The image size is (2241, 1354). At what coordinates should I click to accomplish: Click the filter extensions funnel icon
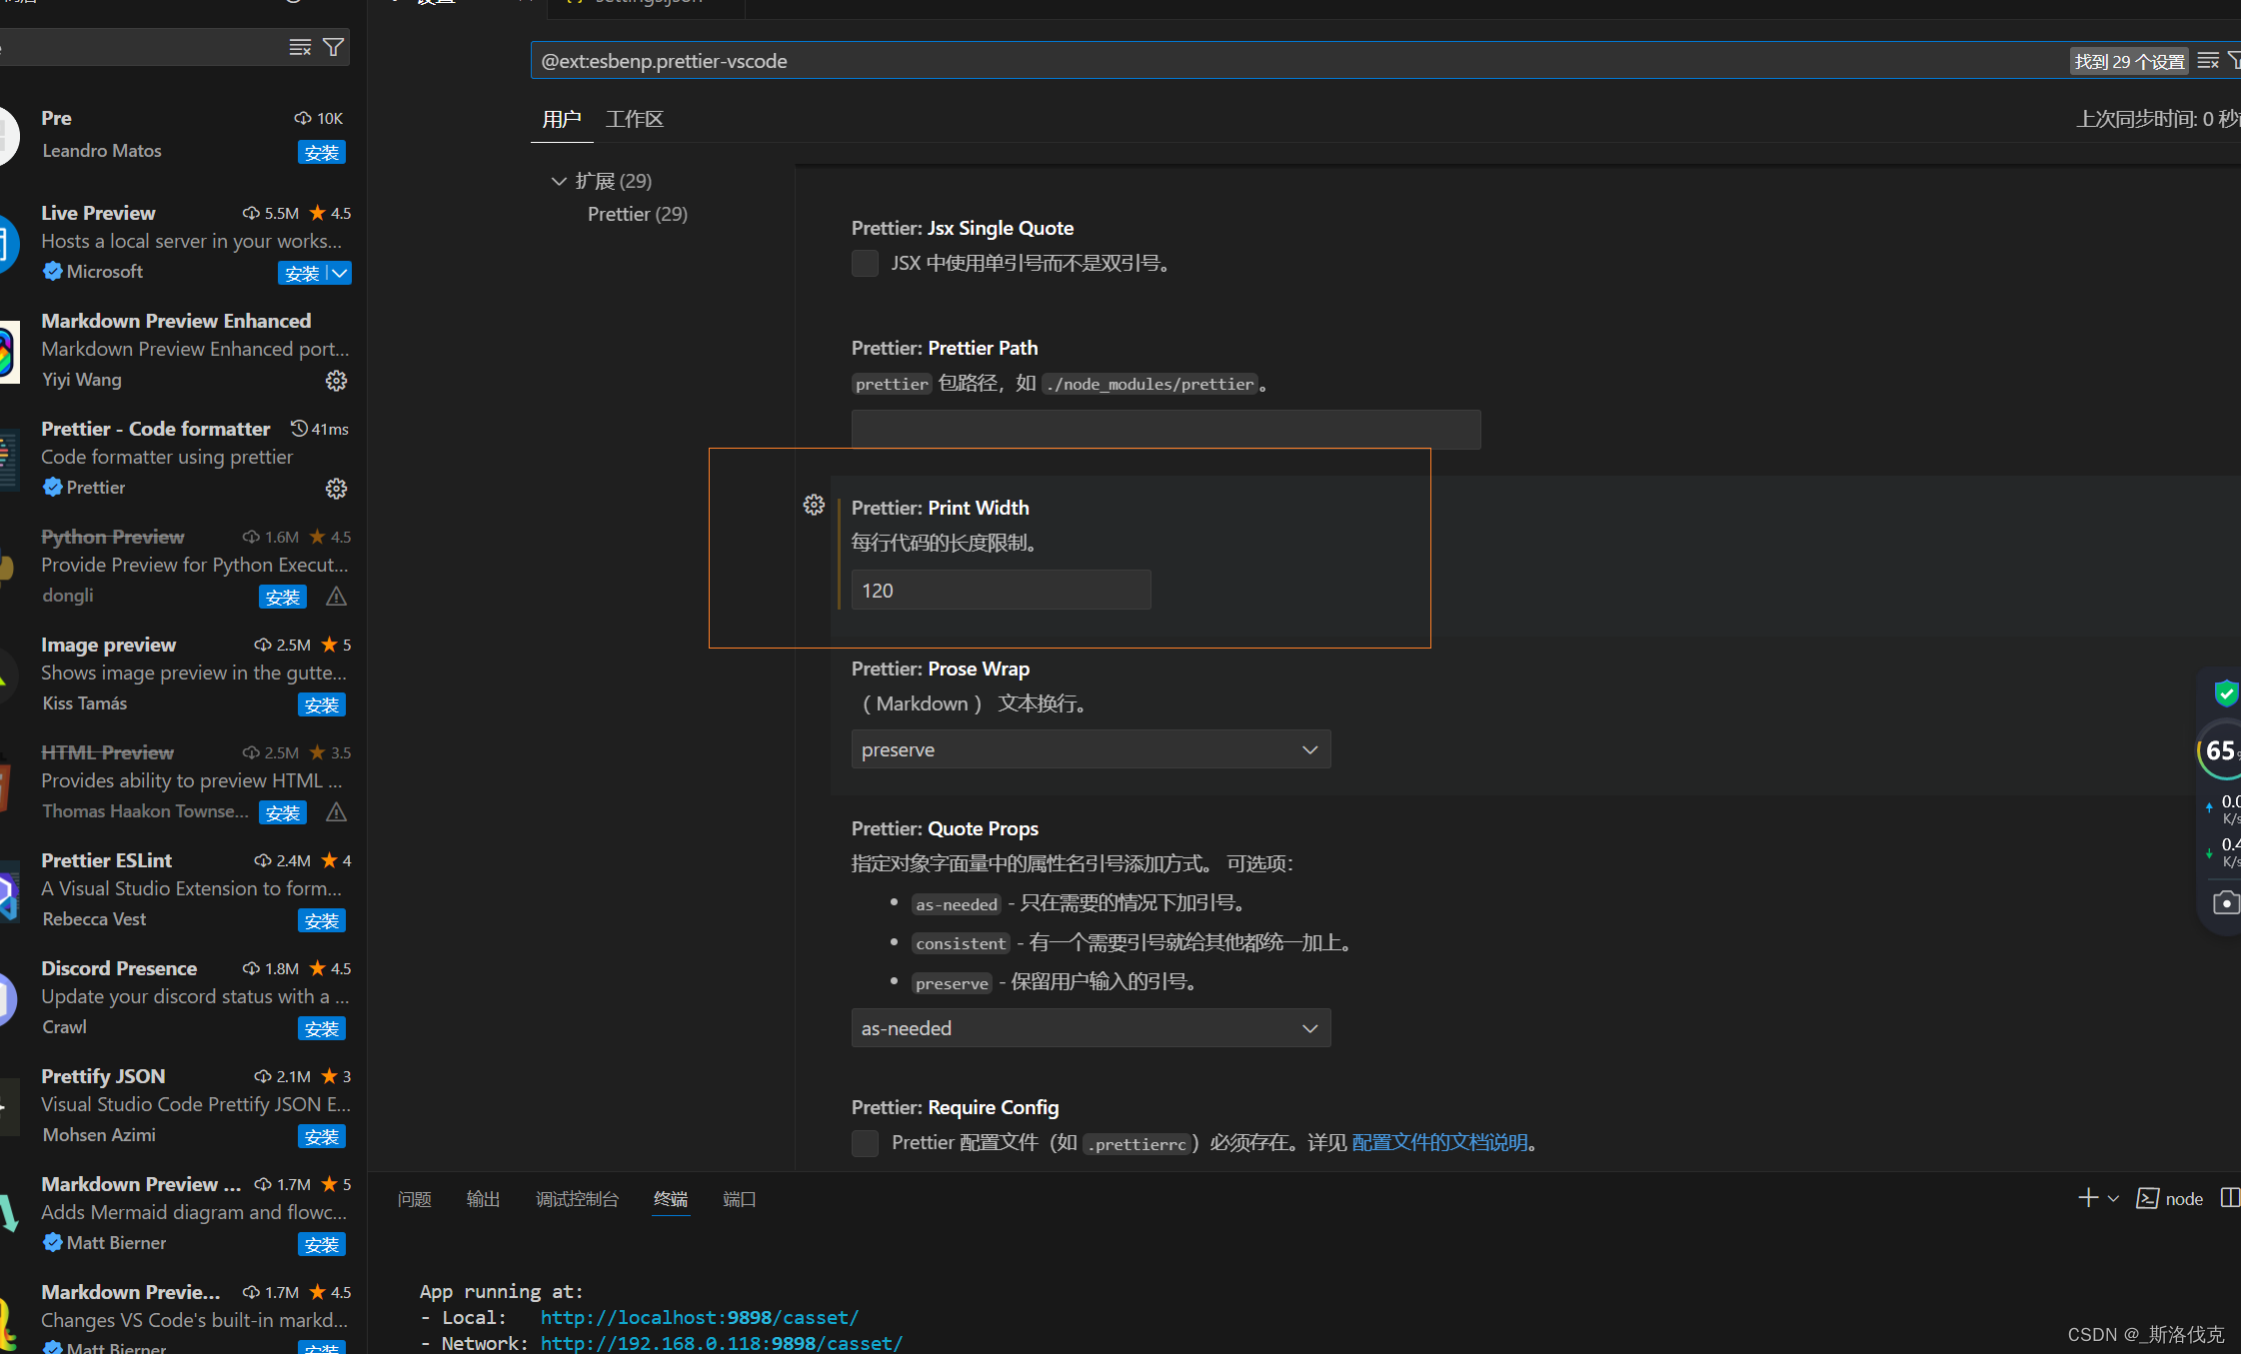click(x=334, y=47)
